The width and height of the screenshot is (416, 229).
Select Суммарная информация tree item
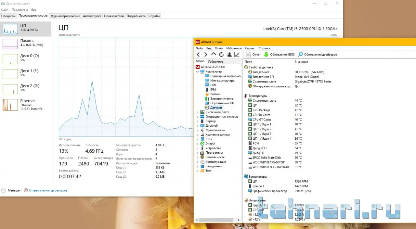coord(223,76)
